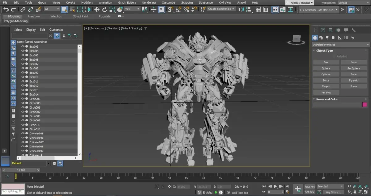
Task: Collapse the Object Type rollout
Action: [x=324, y=51]
